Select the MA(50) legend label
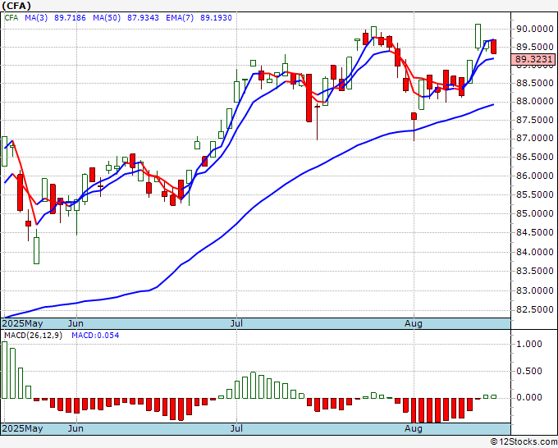Viewport: 558px width, 448px height. pyautogui.click(x=107, y=17)
